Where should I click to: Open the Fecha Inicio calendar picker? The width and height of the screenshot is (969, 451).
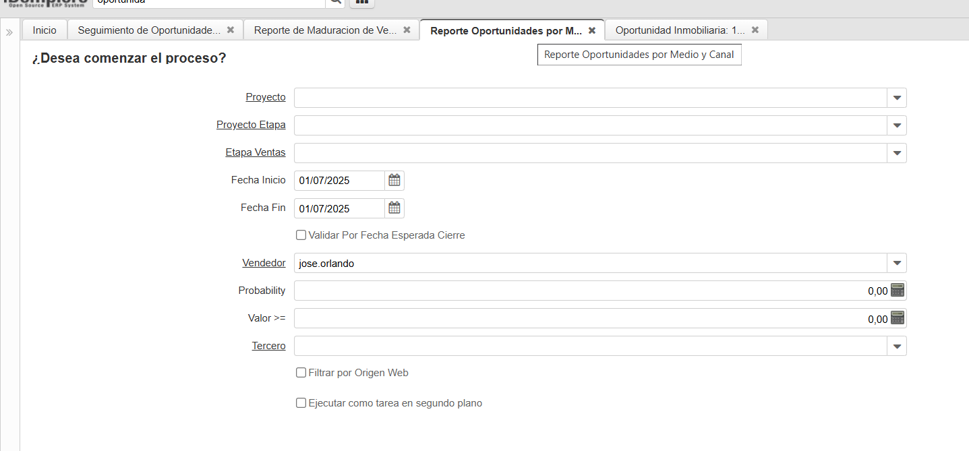pos(394,181)
